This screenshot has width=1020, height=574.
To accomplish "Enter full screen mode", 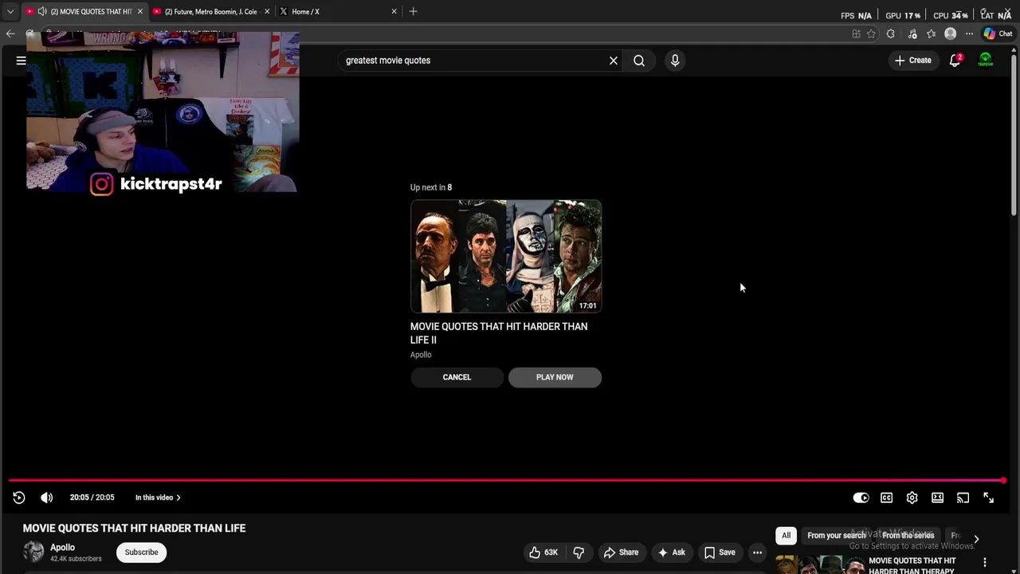I will pyautogui.click(x=988, y=497).
